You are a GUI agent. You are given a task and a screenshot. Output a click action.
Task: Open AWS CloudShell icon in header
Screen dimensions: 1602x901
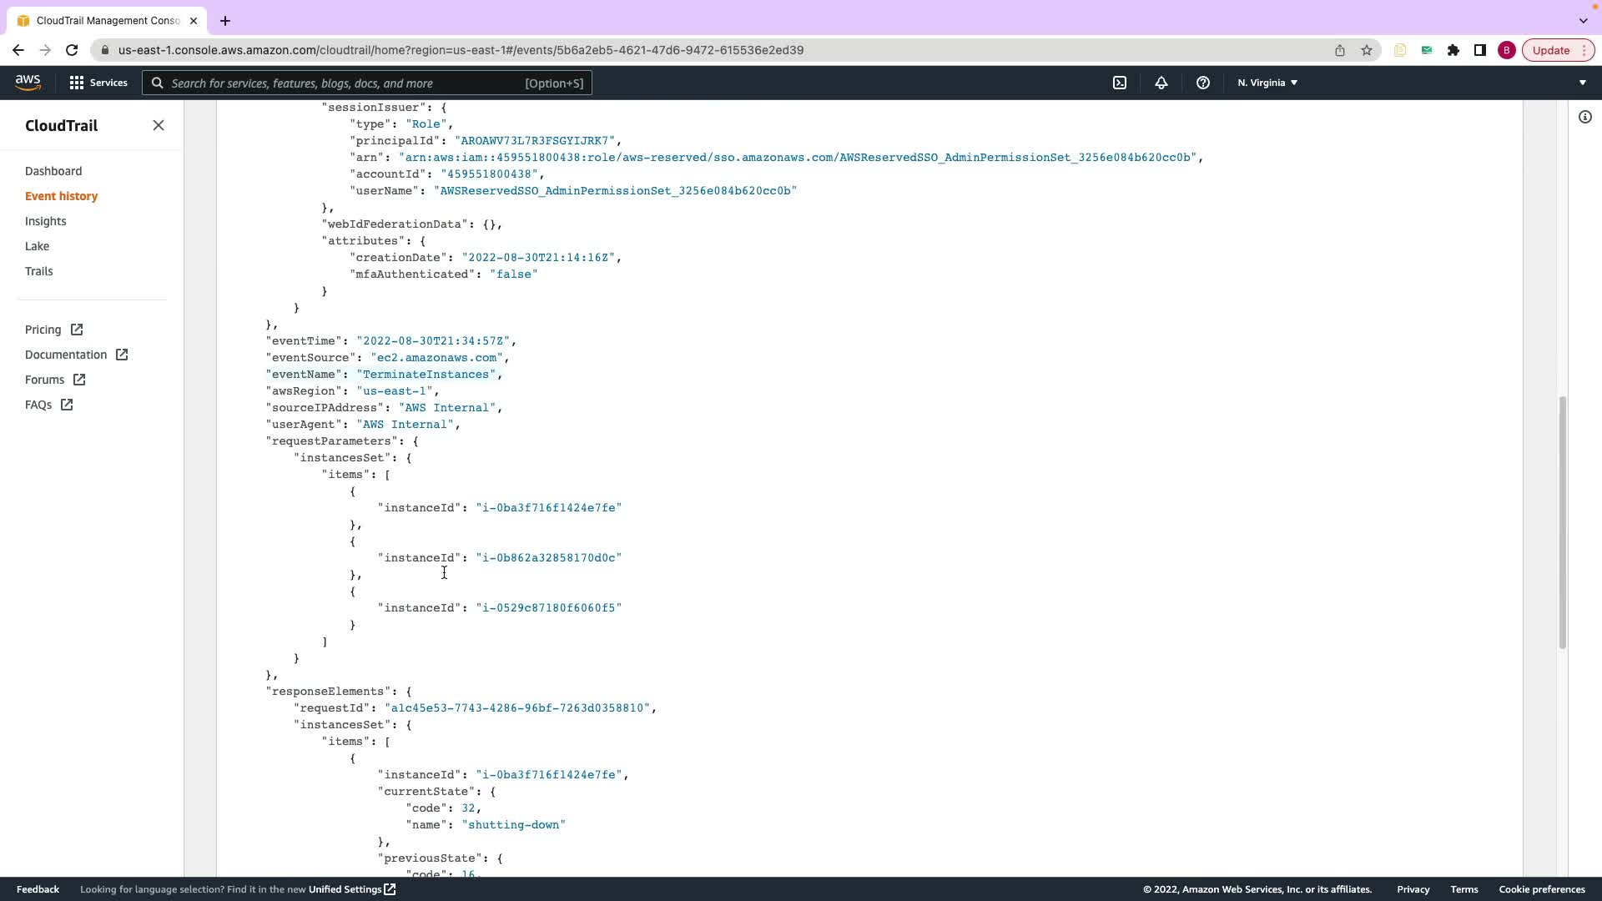tap(1120, 83)
